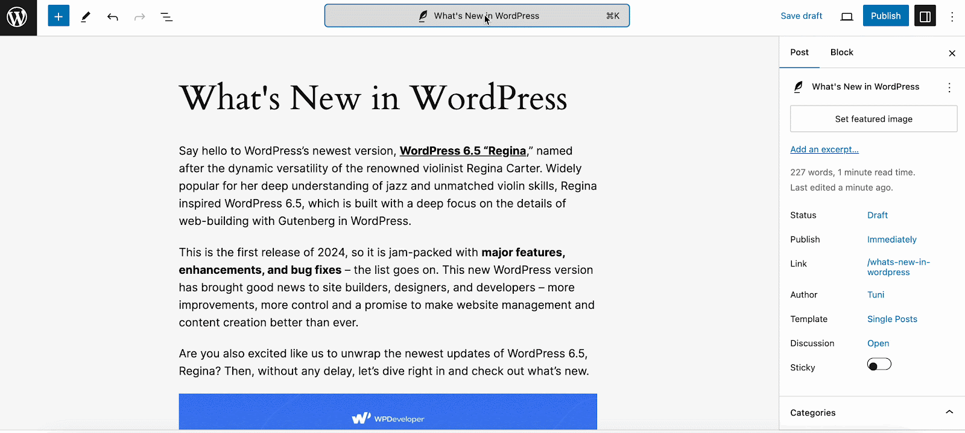The height and width of the screenshot is (433, 965).
Task: Toggle the Settings sidebar panel icon
Action: pos(925,16)
